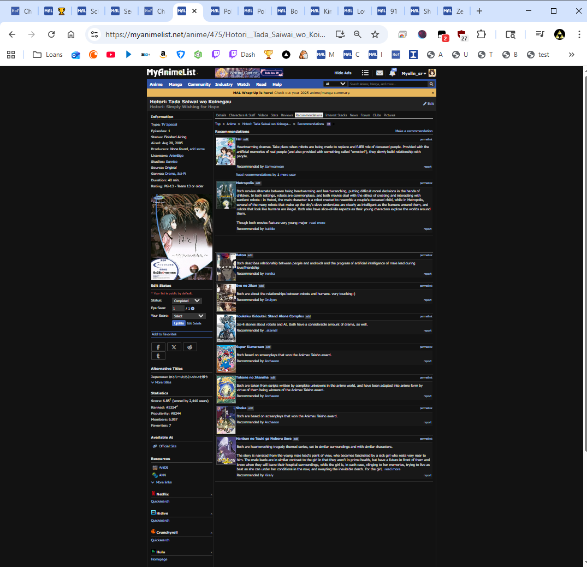The image size is (587, 567).
Task: Open the Your Score dropdown
Action: click(x=189, y=316)
